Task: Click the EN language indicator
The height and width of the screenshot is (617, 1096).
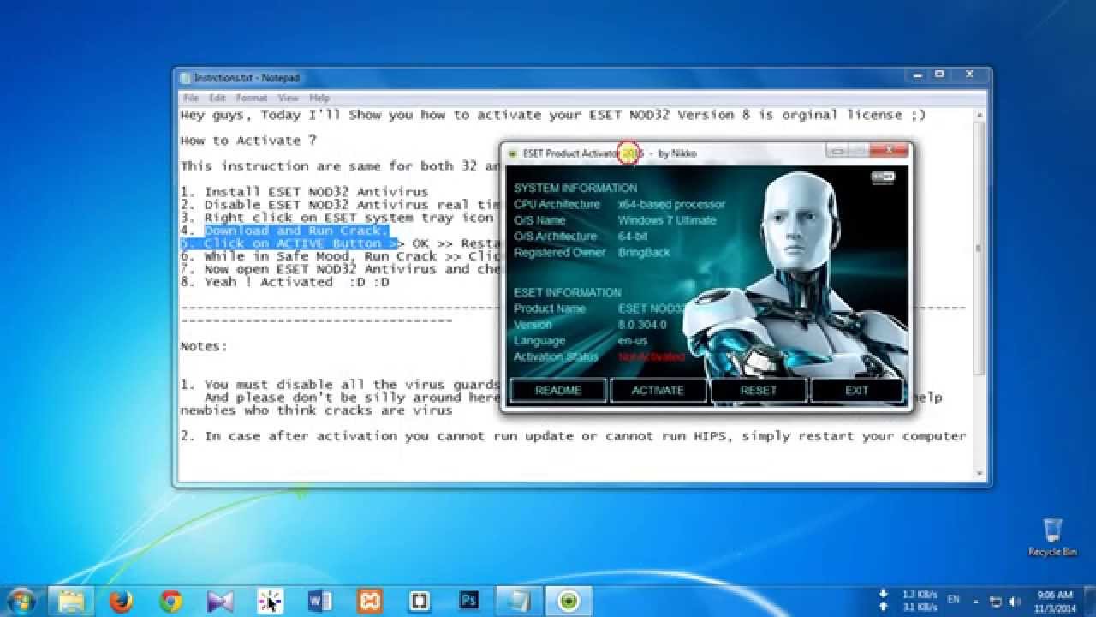Action: pos(955,601)
